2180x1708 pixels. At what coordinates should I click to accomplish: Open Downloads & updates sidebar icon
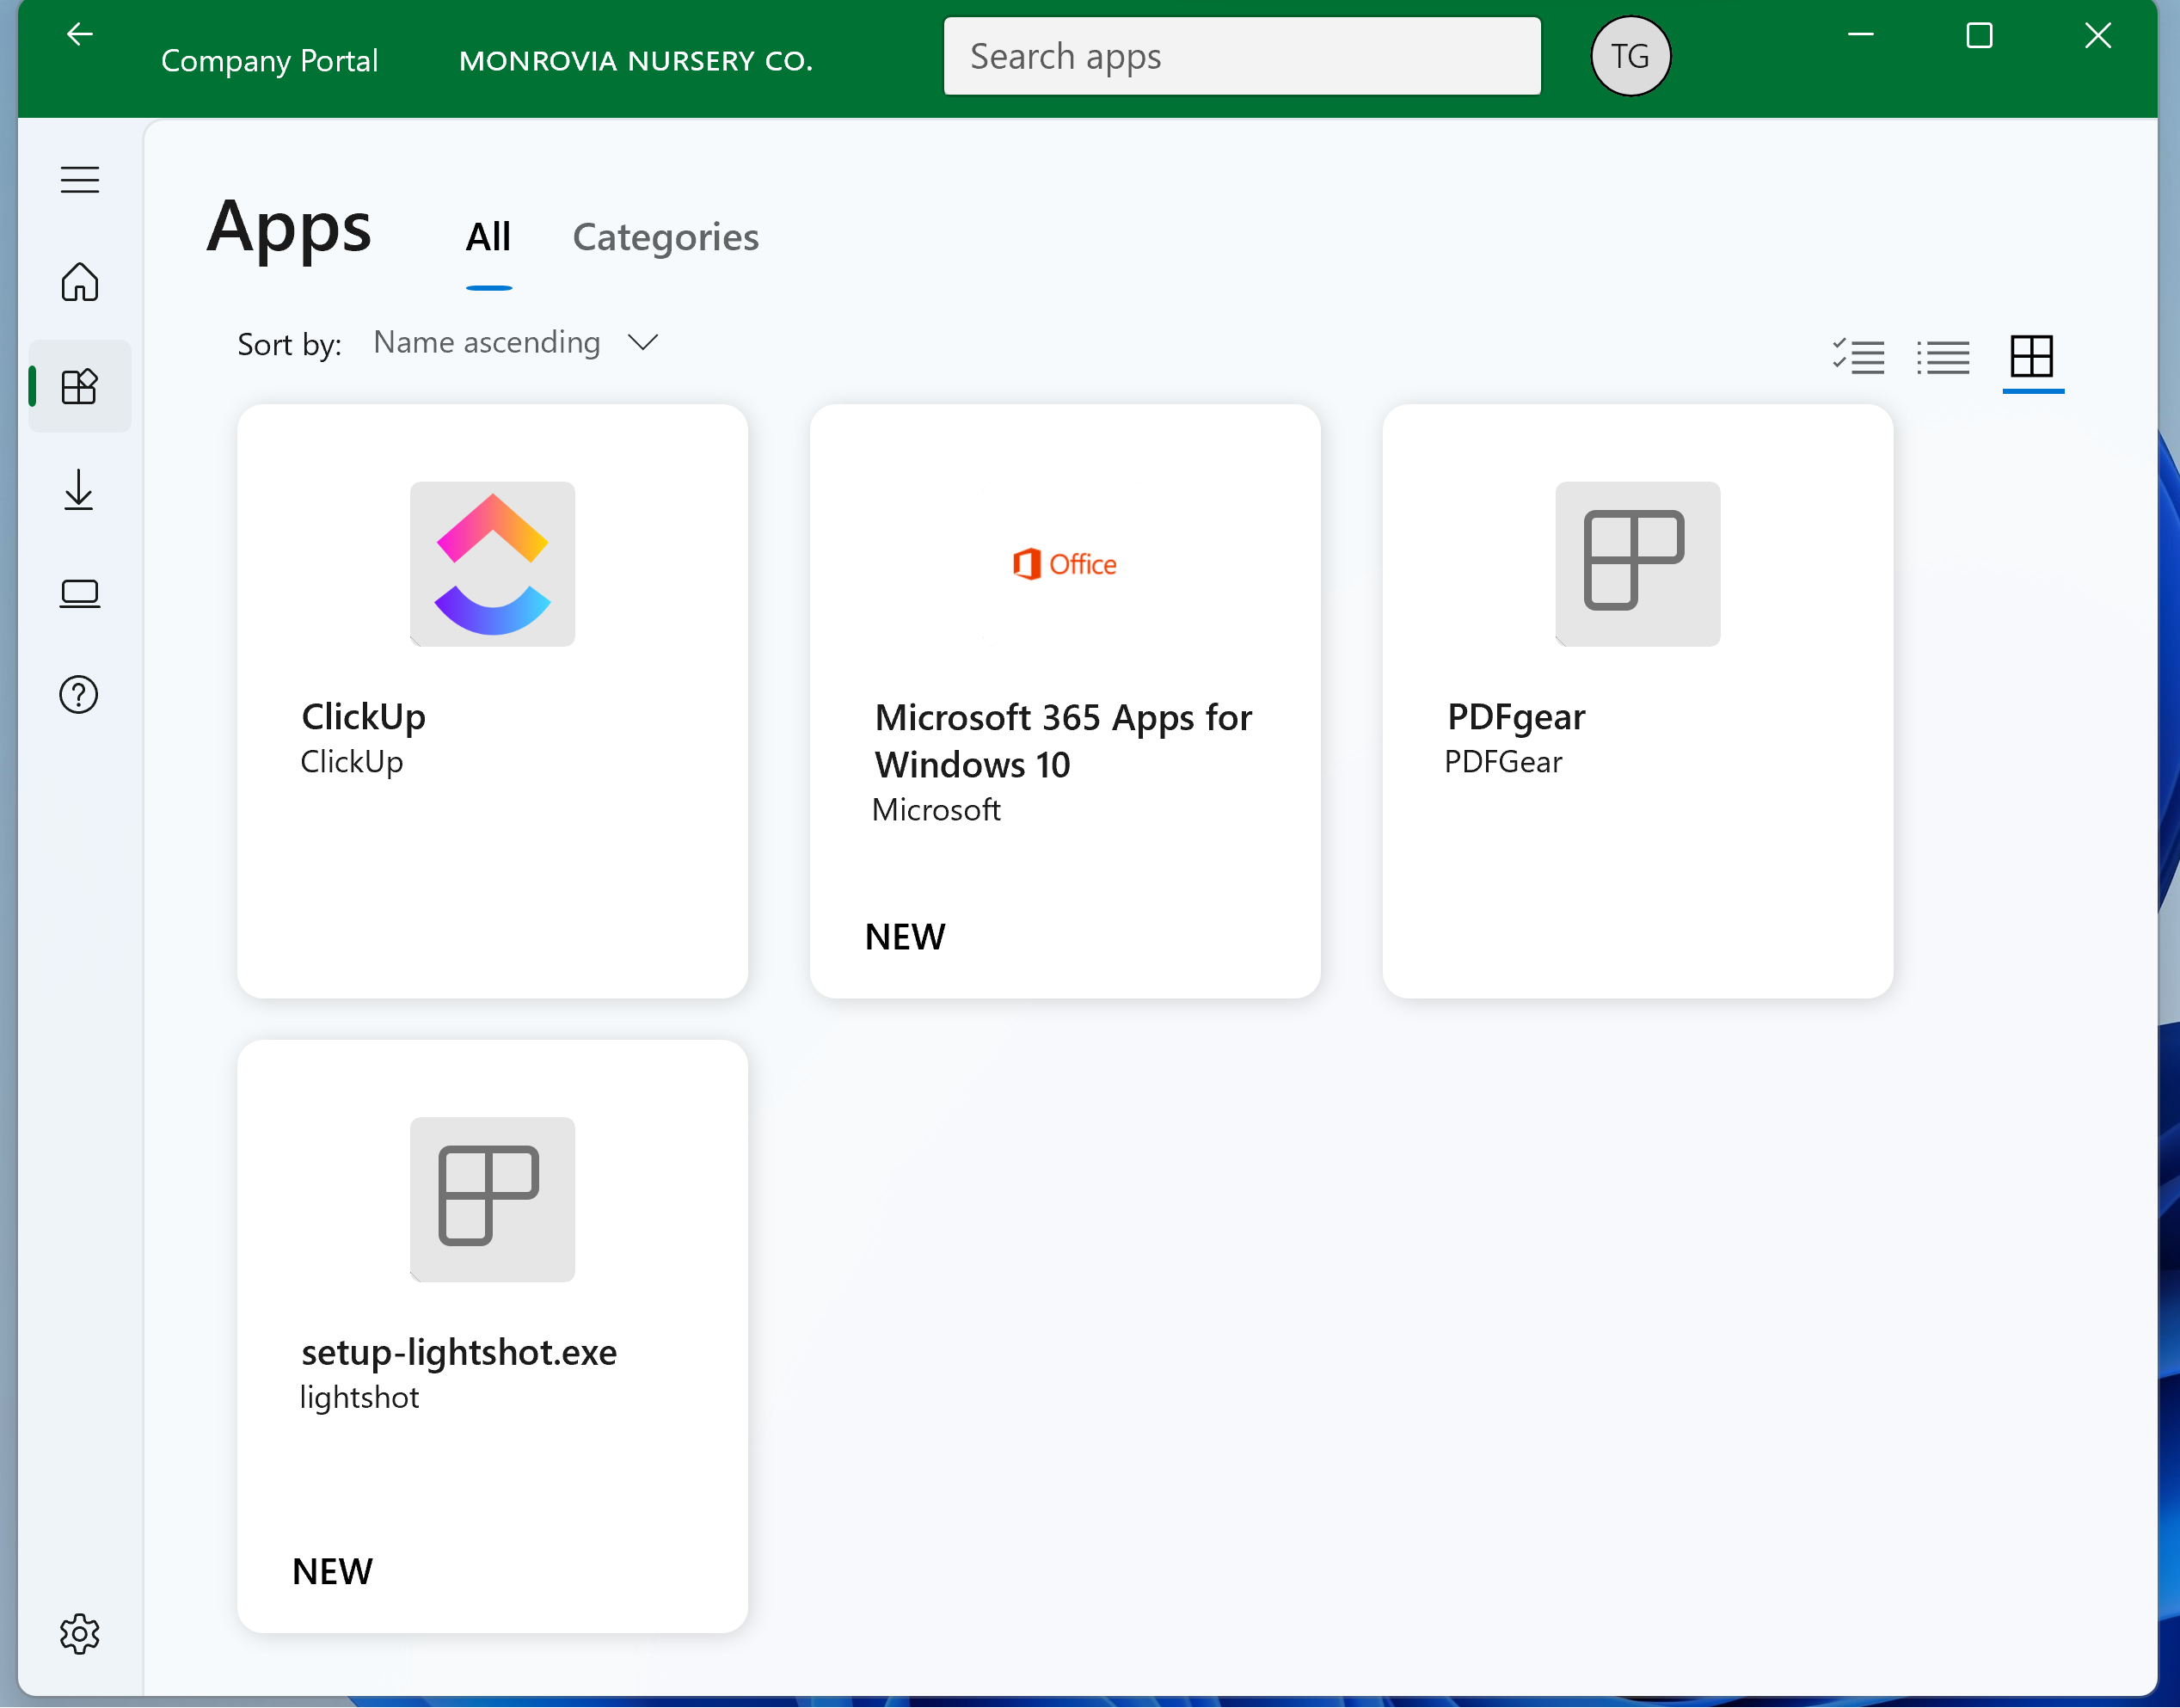[79, 490]
